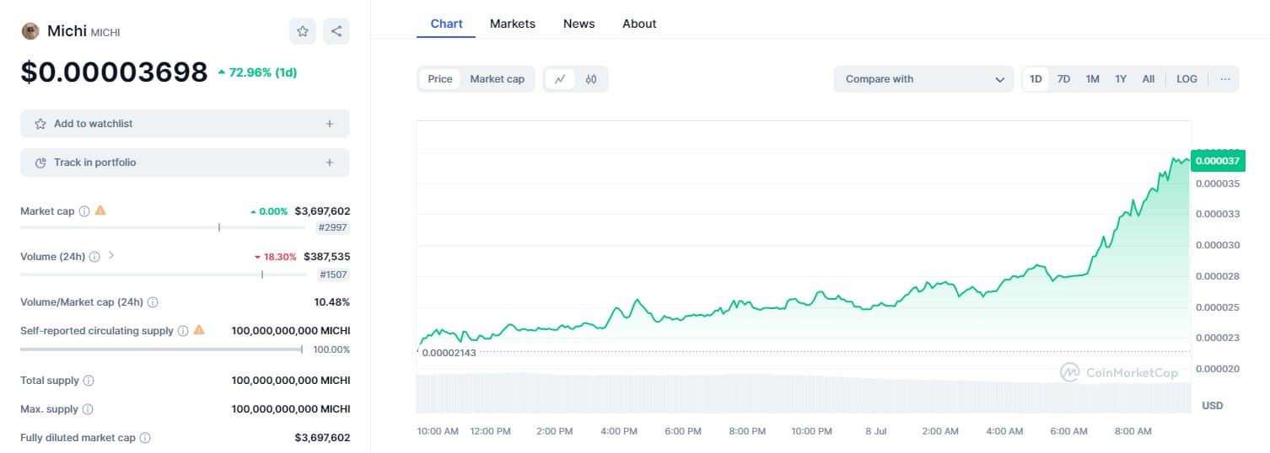Open the chart's three-dot more options
The width and height of the screenshot is (1270, 453).
1224,79
